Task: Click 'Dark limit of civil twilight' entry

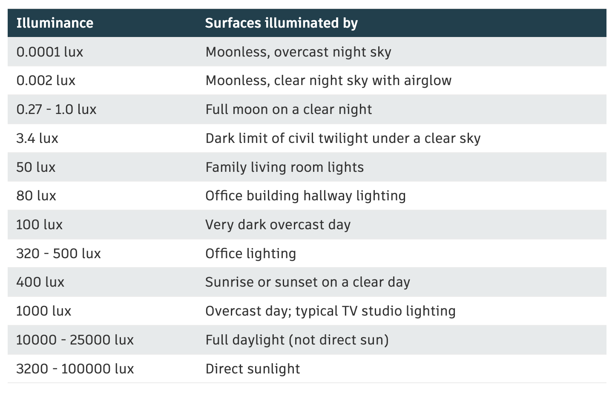Action: tap(343, 138)
